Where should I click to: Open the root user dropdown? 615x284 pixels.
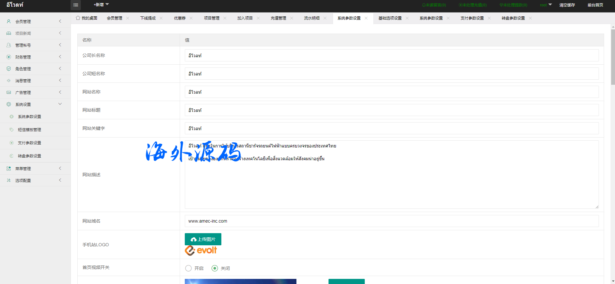545,5
